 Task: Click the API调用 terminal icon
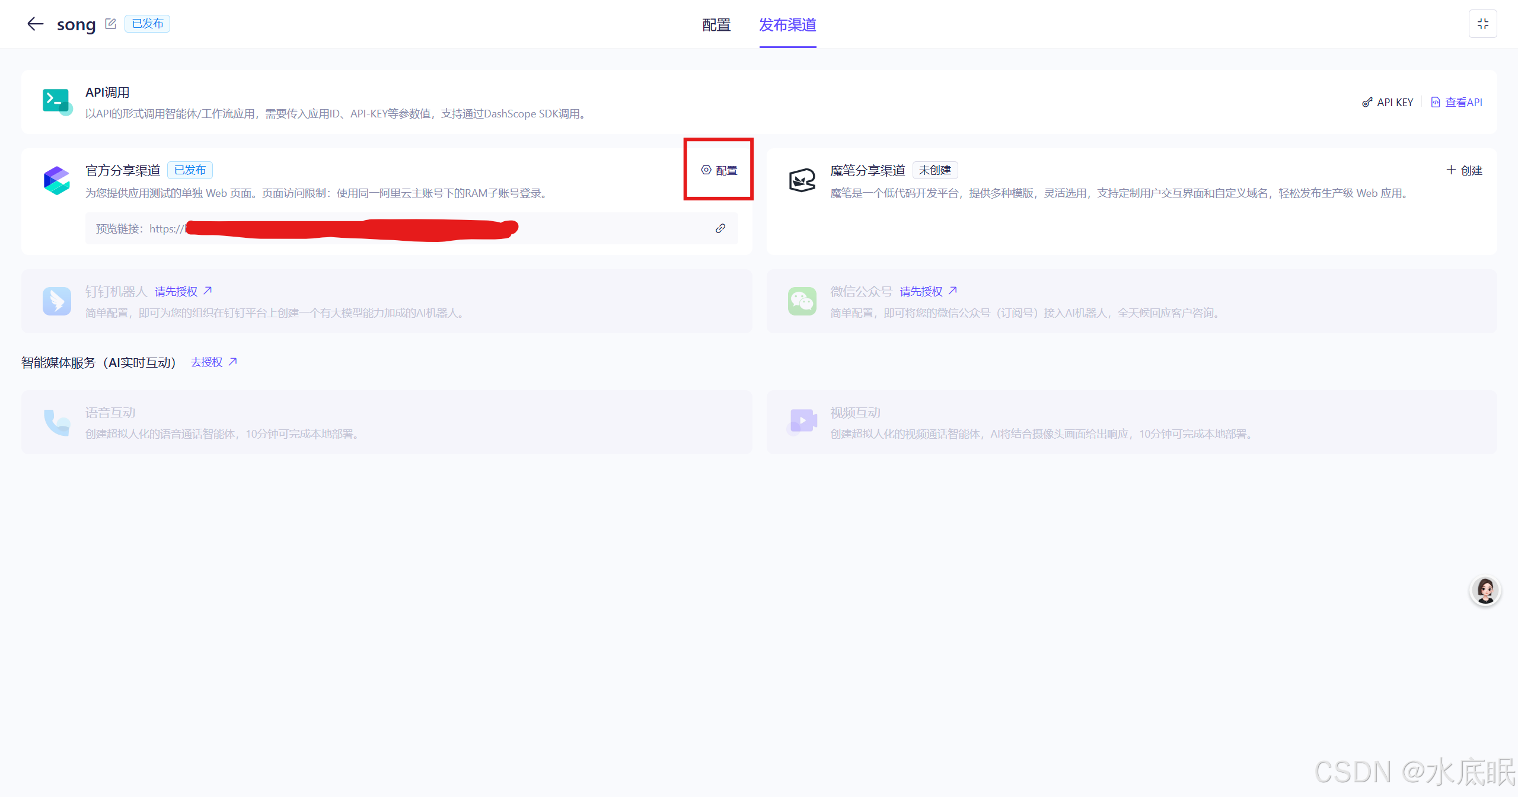[57, 101]
